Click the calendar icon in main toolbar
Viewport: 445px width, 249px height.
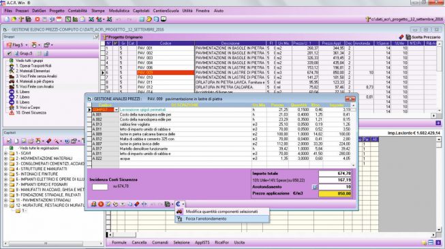[x=59, y=19]
